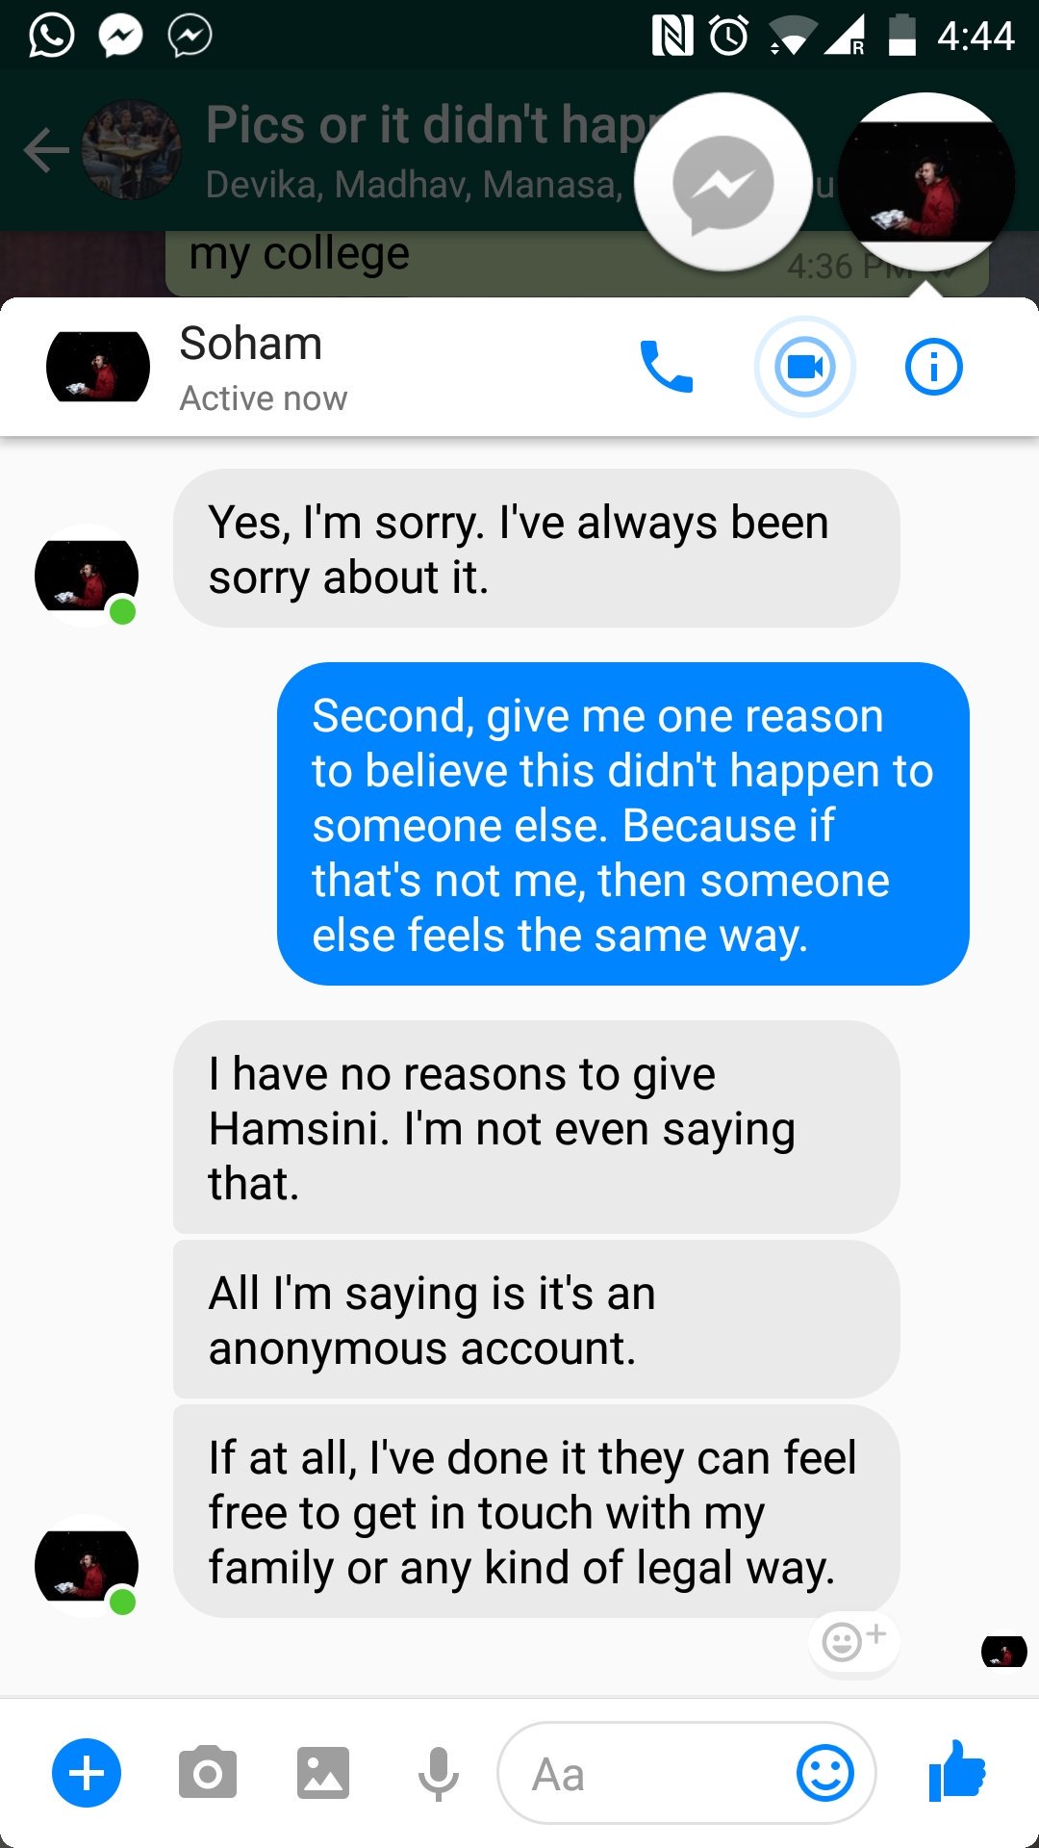Tap the microphone voice message icon

tap(439, 1773)
